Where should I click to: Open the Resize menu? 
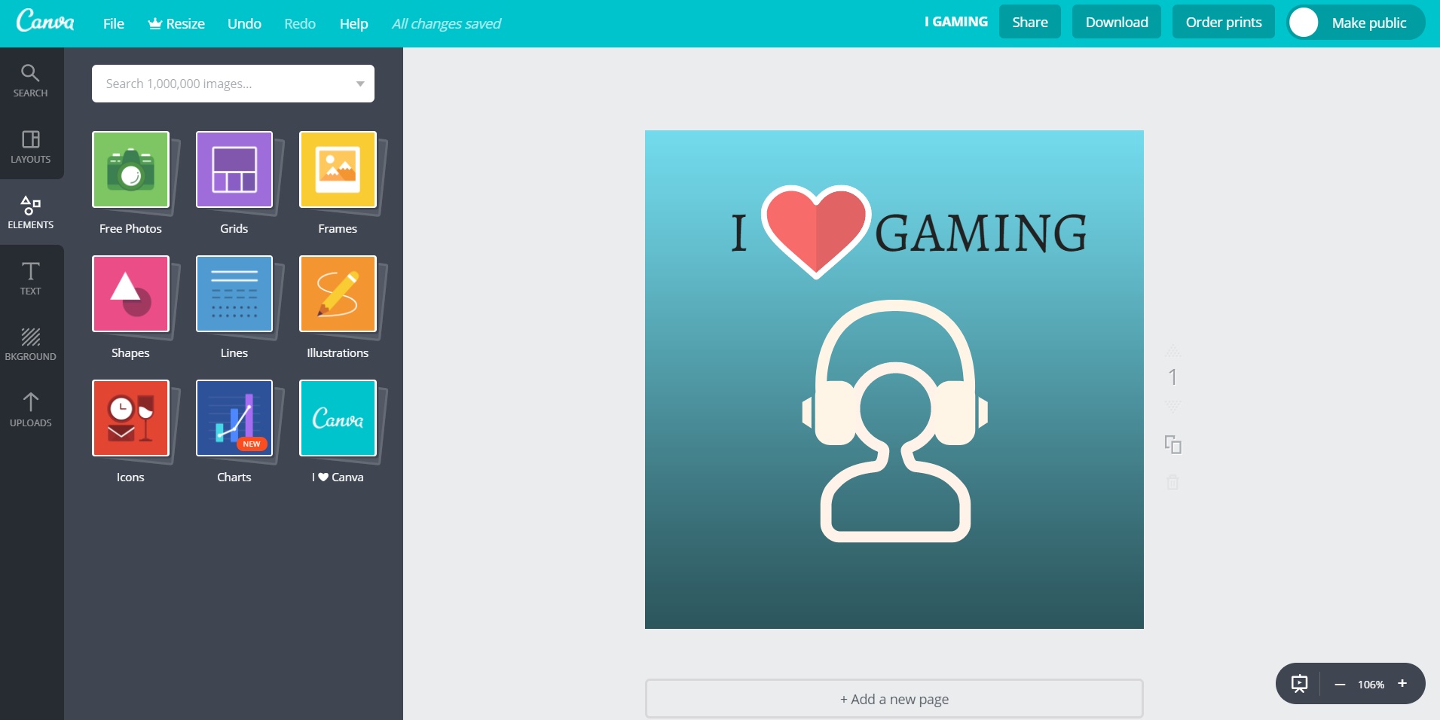176,23
